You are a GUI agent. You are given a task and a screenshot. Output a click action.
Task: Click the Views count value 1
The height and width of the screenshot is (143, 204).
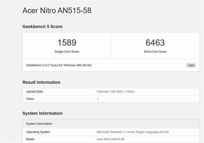pyautogui.click(x=98, y=99)
